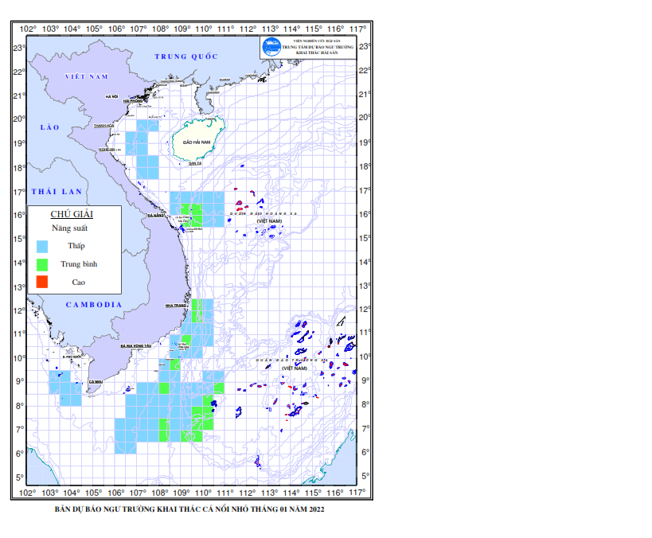Select the red Cao legend swatch
The image size is (652, 538).
(x=42, y=282)
